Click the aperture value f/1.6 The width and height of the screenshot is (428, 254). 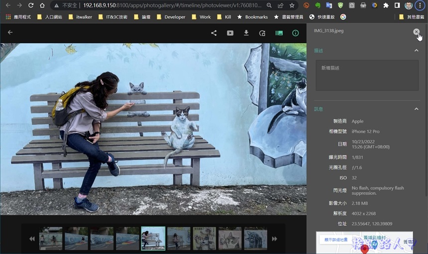point(357,168)
